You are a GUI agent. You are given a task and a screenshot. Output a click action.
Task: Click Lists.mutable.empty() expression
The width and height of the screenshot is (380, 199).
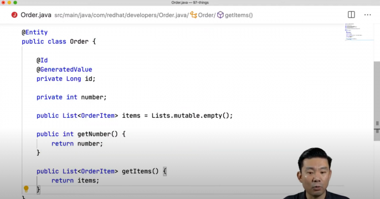tap(192, 116)
